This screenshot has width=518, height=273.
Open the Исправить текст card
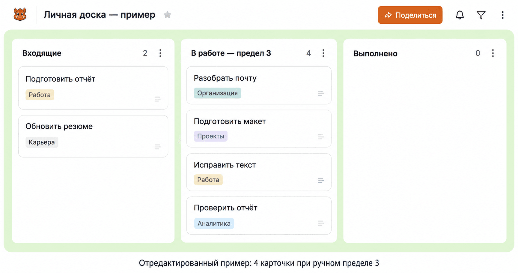[x=259, y=172]
